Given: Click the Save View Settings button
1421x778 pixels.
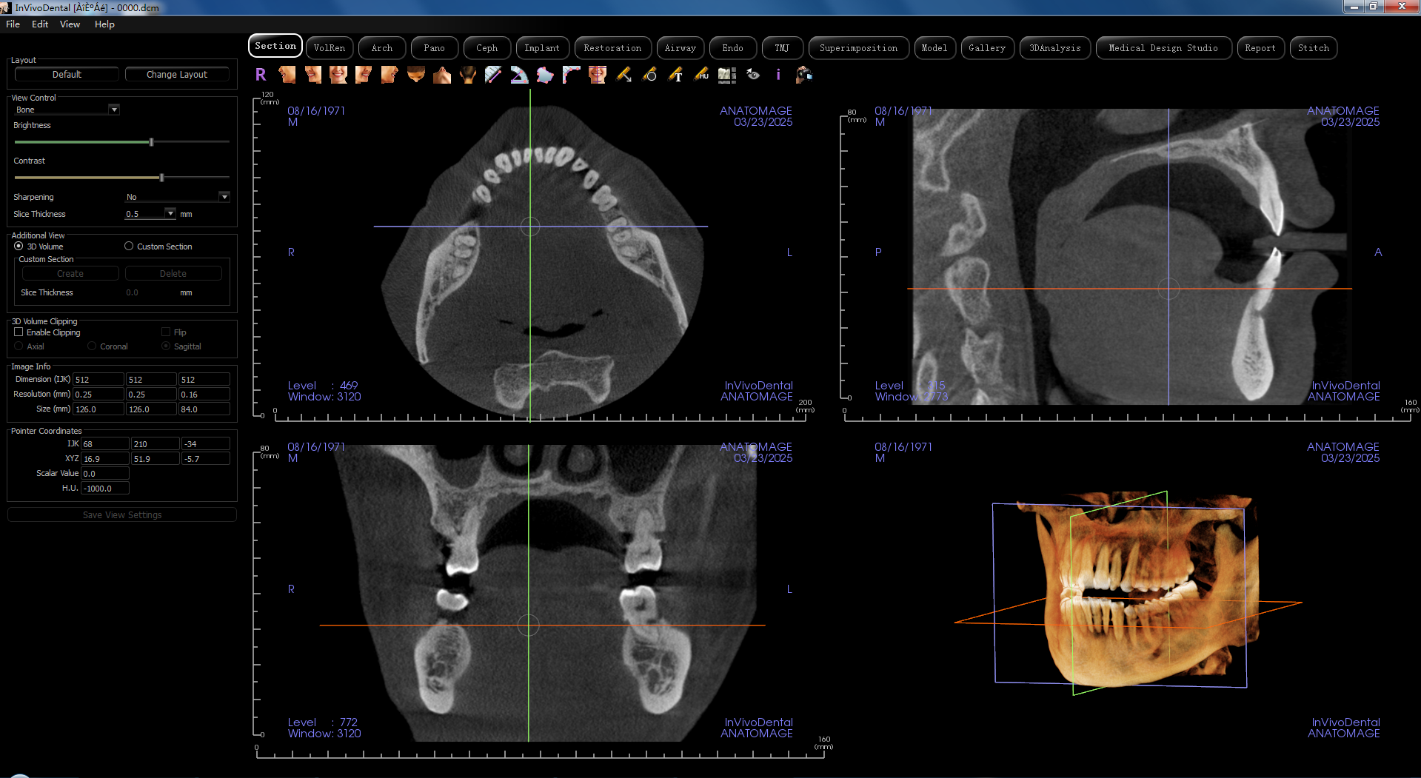Looking at the screenshot, I should pyautogui.click(x=121, y=514).
